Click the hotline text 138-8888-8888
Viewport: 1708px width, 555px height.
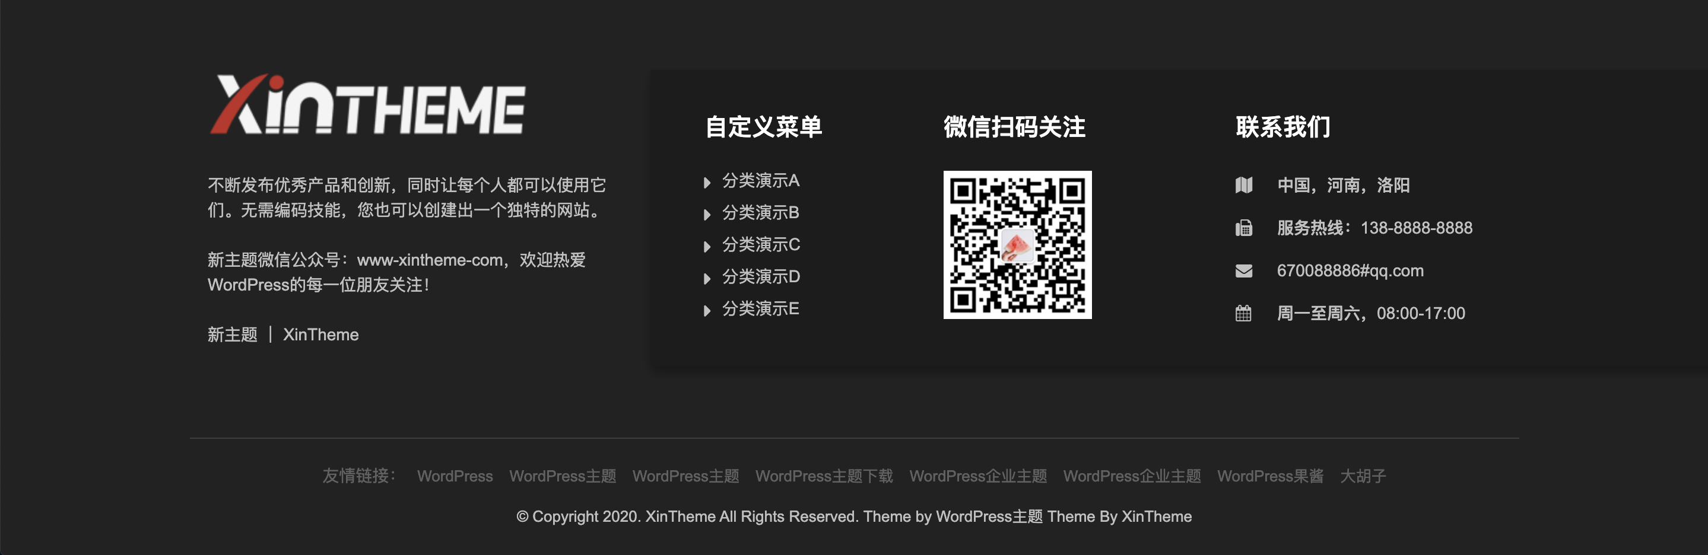click(x=1416, y=228)
